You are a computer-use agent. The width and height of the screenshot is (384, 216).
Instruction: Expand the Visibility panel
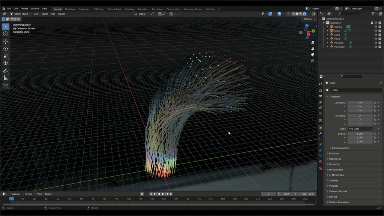(x=333, y=186)
